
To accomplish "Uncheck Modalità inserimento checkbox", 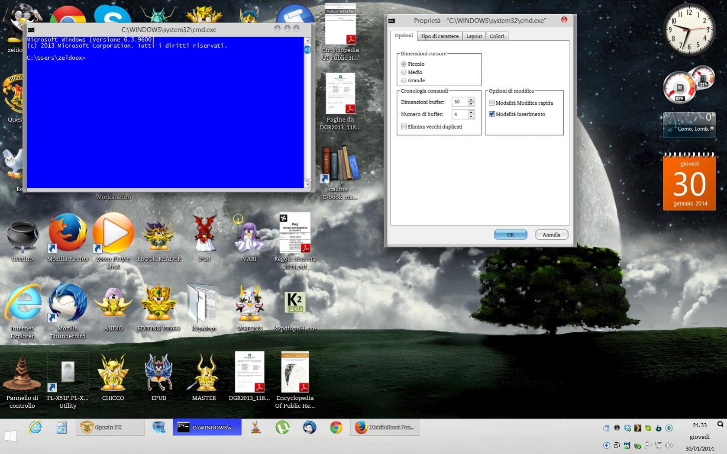I will 492,114.
